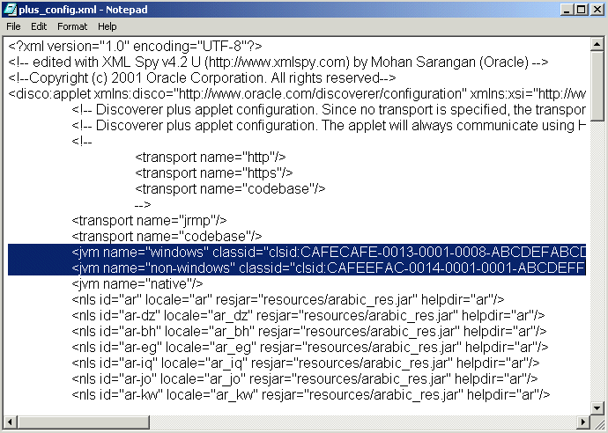
Task: Click the horizontal scrollbar right arrow
Action: coord(582,422)
